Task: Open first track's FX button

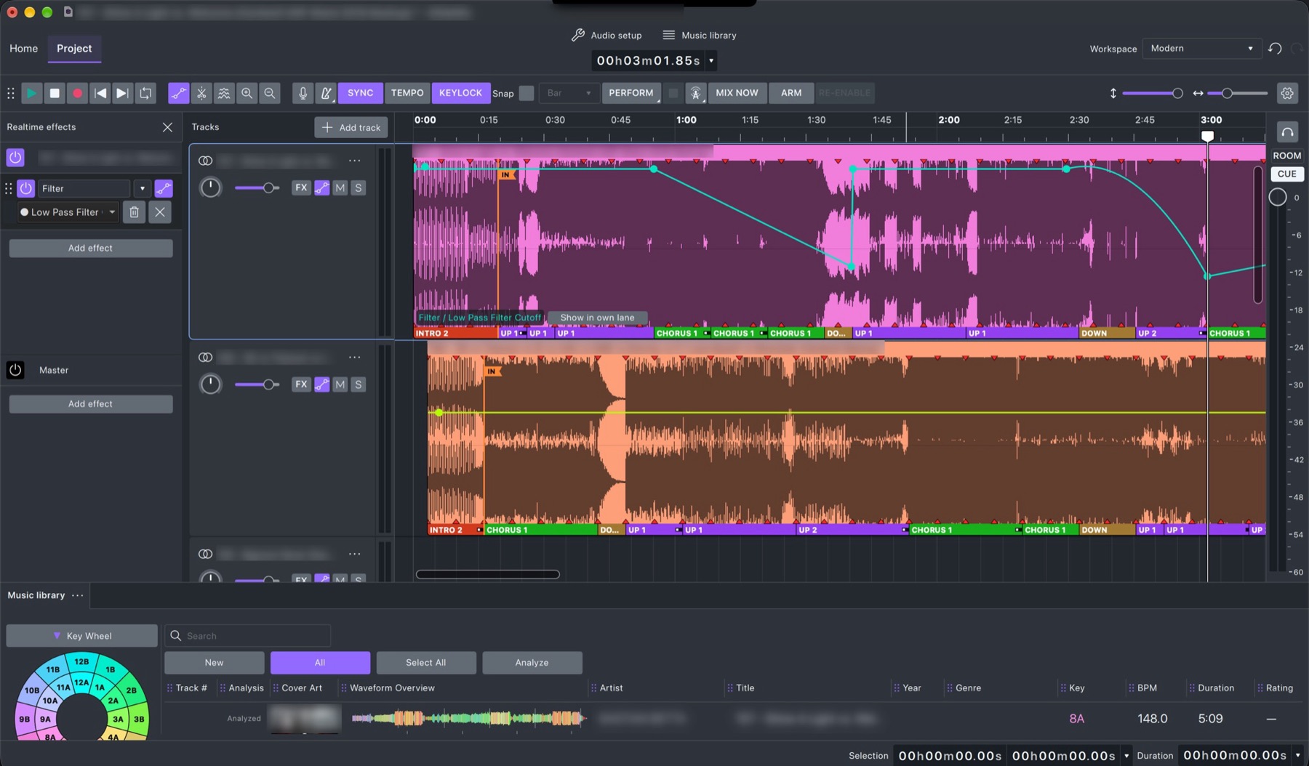Action: coord(301,188)
